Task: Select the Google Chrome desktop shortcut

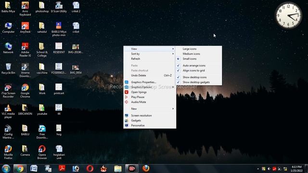Action: pos(25,91)
